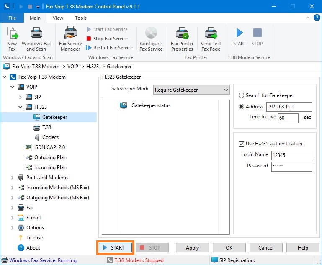Expand the SIP tree node

pyautogui.click(x=20, y=97)
